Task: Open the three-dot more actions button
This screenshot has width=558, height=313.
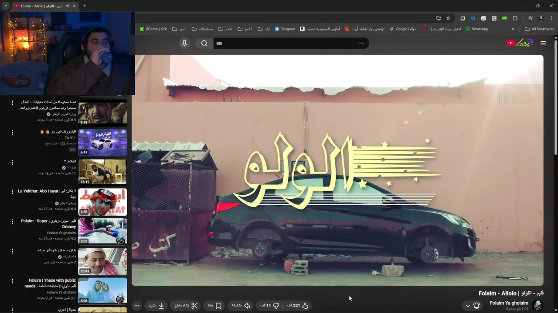Action: 137,306
